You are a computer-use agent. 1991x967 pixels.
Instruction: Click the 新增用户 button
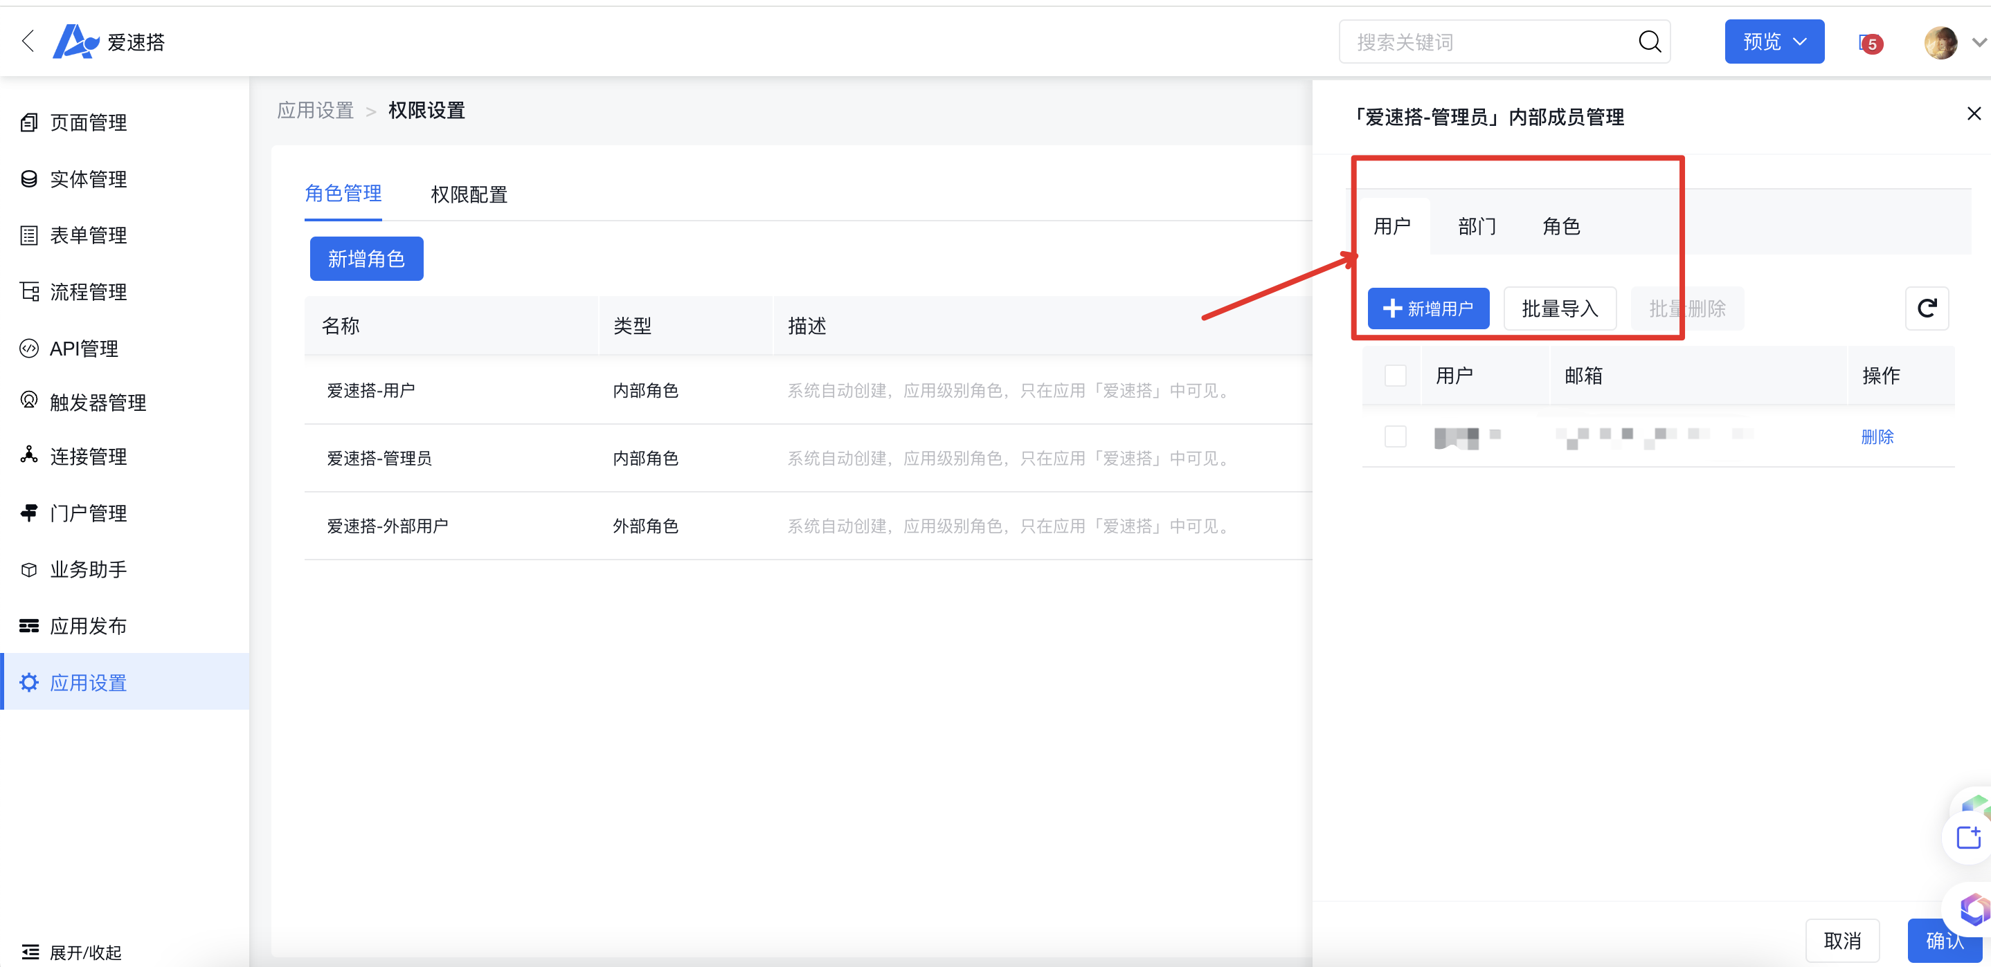coord(1428,309)
